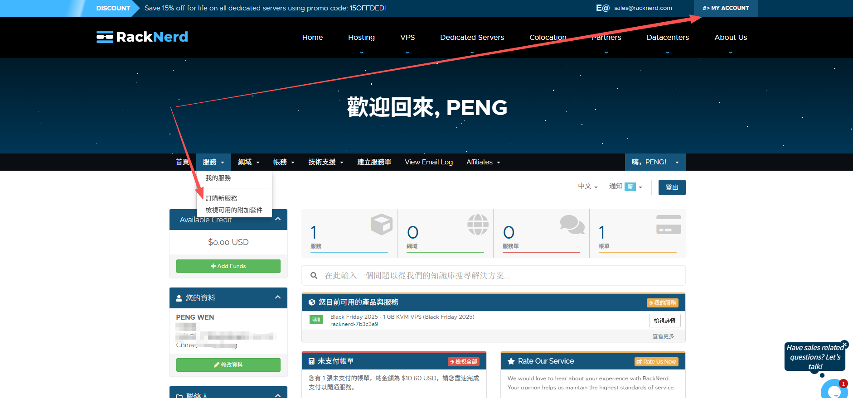Expand the 帳務 dropdown menu

pyautogui.click(x=284, y=162)
